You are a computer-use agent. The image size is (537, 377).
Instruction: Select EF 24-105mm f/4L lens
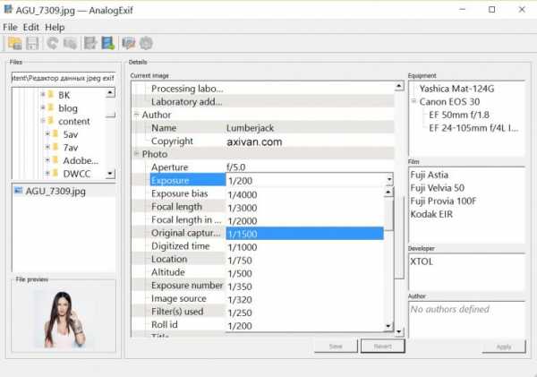tap(473, 128)
